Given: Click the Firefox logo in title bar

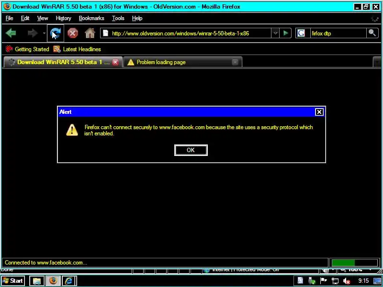Looking at the screenshot, I should (7, 7).
